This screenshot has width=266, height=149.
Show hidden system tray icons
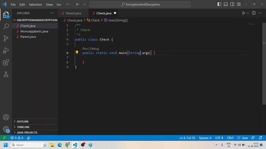[x=216, y=145]
